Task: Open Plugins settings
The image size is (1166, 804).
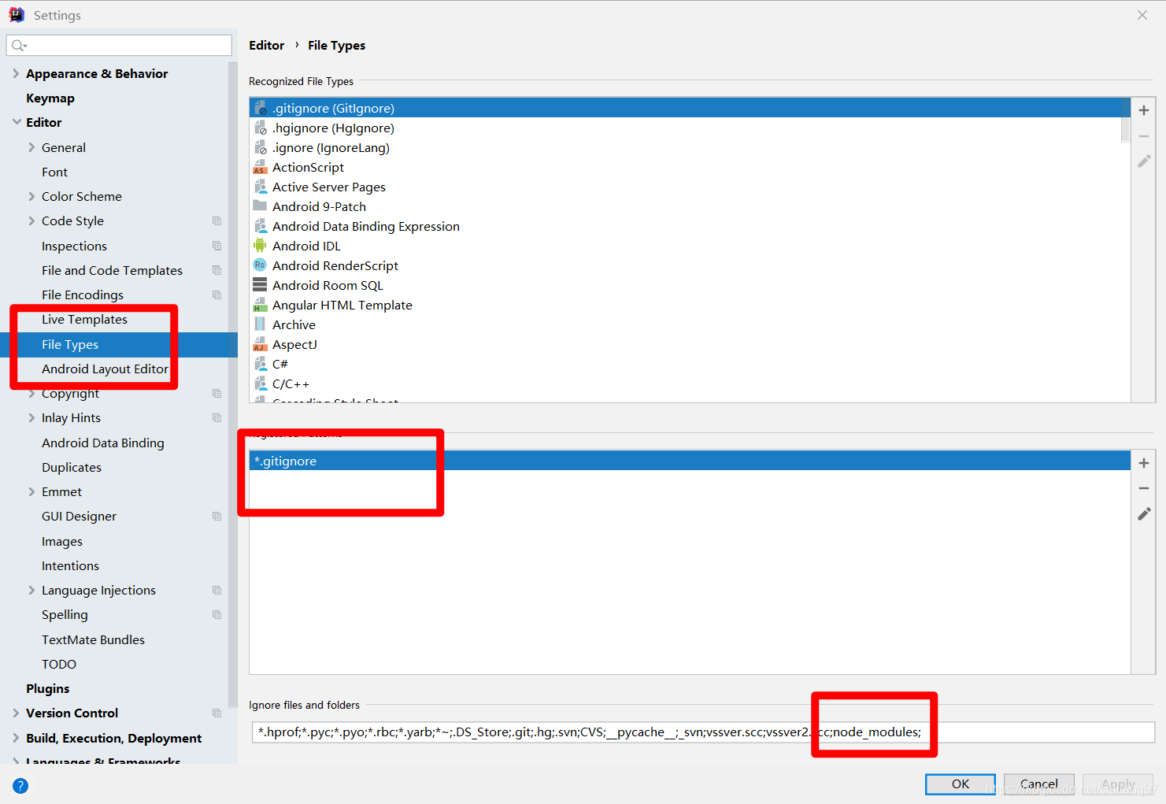Action: click(47, 689)
